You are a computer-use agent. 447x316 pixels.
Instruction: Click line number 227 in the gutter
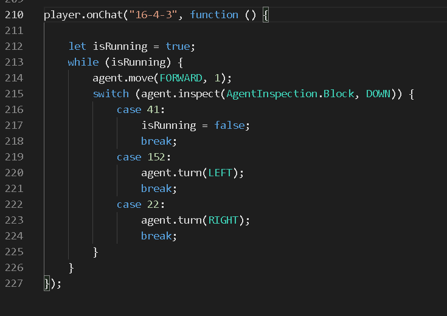pos(13,283)
